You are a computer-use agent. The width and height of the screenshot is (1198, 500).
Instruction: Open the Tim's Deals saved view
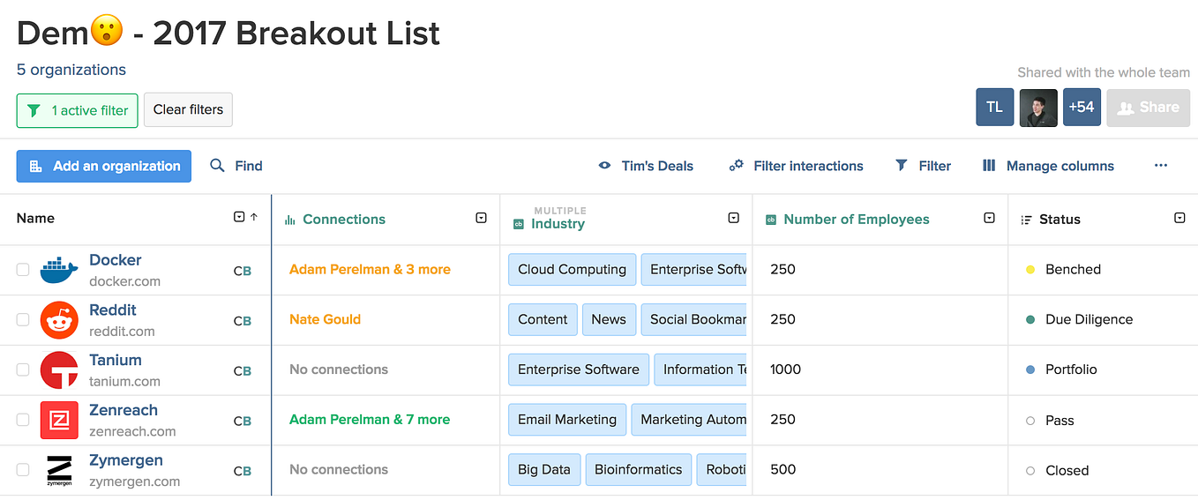pyautogui.click(x=646, y=166)
